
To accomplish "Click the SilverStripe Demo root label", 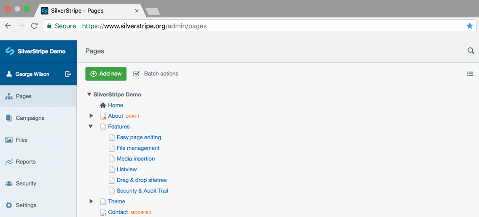I will [x=117, y=95].
